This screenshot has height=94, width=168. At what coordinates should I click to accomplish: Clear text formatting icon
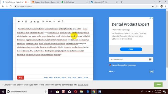click(x=62, y=21)
